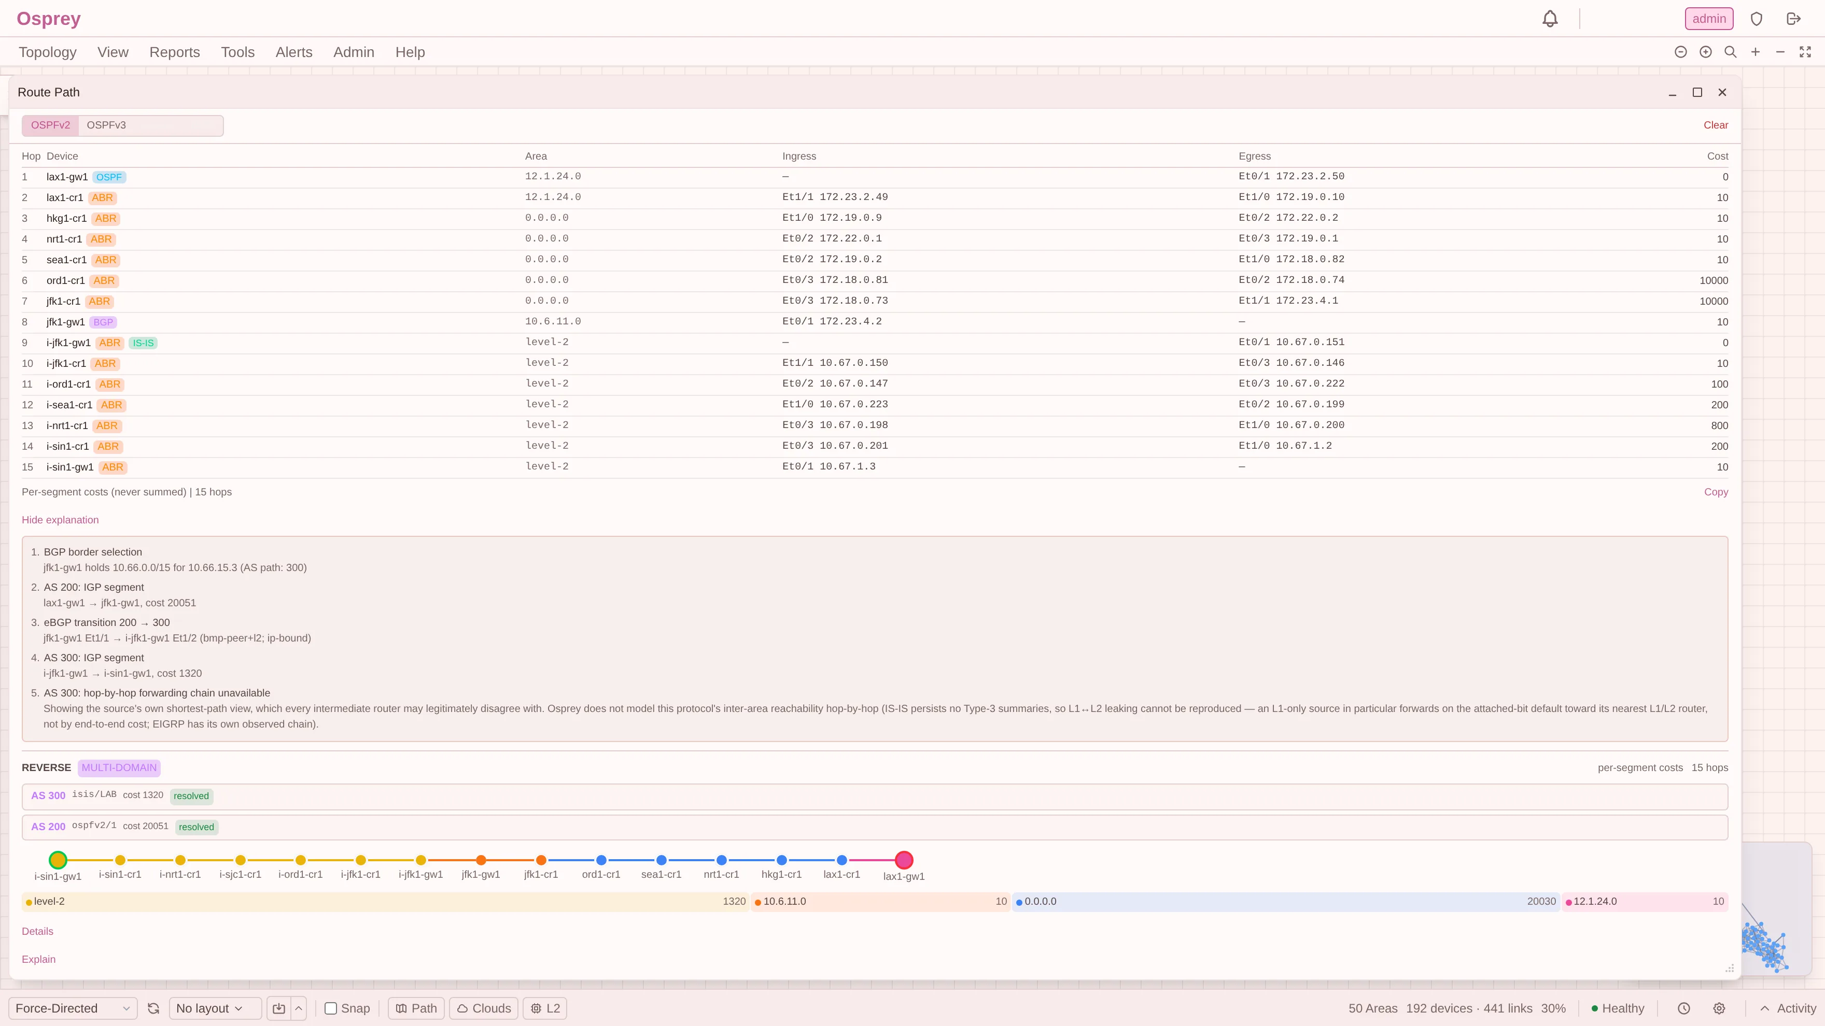Viewport: 1825px width, 1026px height.
Task: Open the Tools menu
Action: pos(237,52)
